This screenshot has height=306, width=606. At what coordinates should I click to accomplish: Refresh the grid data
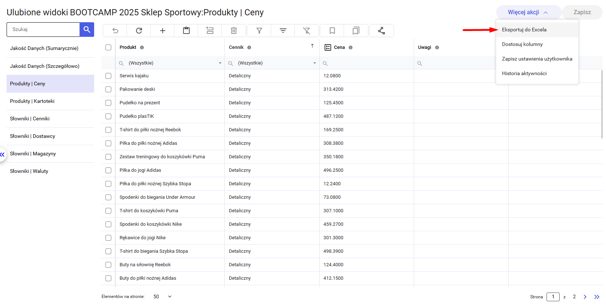click(139, 31)
